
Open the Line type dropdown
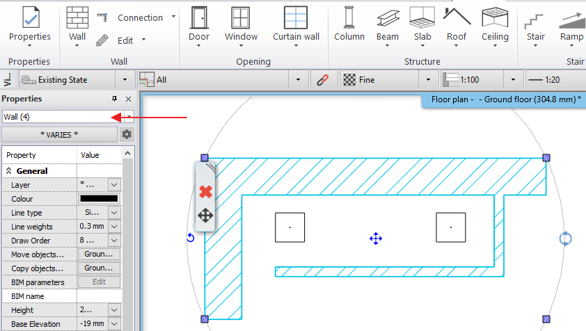coord(114,213)
